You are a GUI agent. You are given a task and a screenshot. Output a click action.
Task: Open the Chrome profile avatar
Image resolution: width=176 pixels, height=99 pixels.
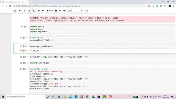click(170, 6)
